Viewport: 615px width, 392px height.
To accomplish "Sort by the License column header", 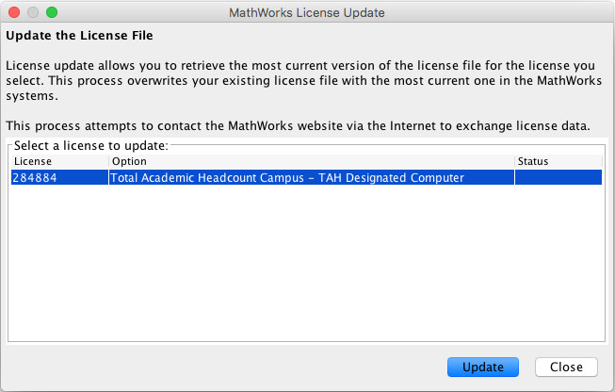I will [58, 162].
